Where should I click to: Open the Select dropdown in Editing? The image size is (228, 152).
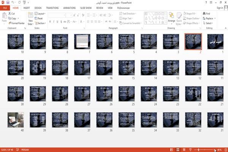point(208,23)
